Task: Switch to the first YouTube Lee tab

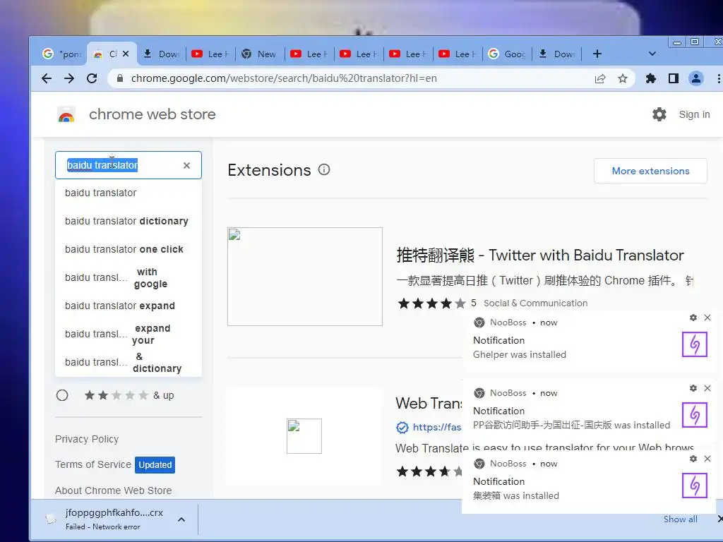Action: pos(210,54)
